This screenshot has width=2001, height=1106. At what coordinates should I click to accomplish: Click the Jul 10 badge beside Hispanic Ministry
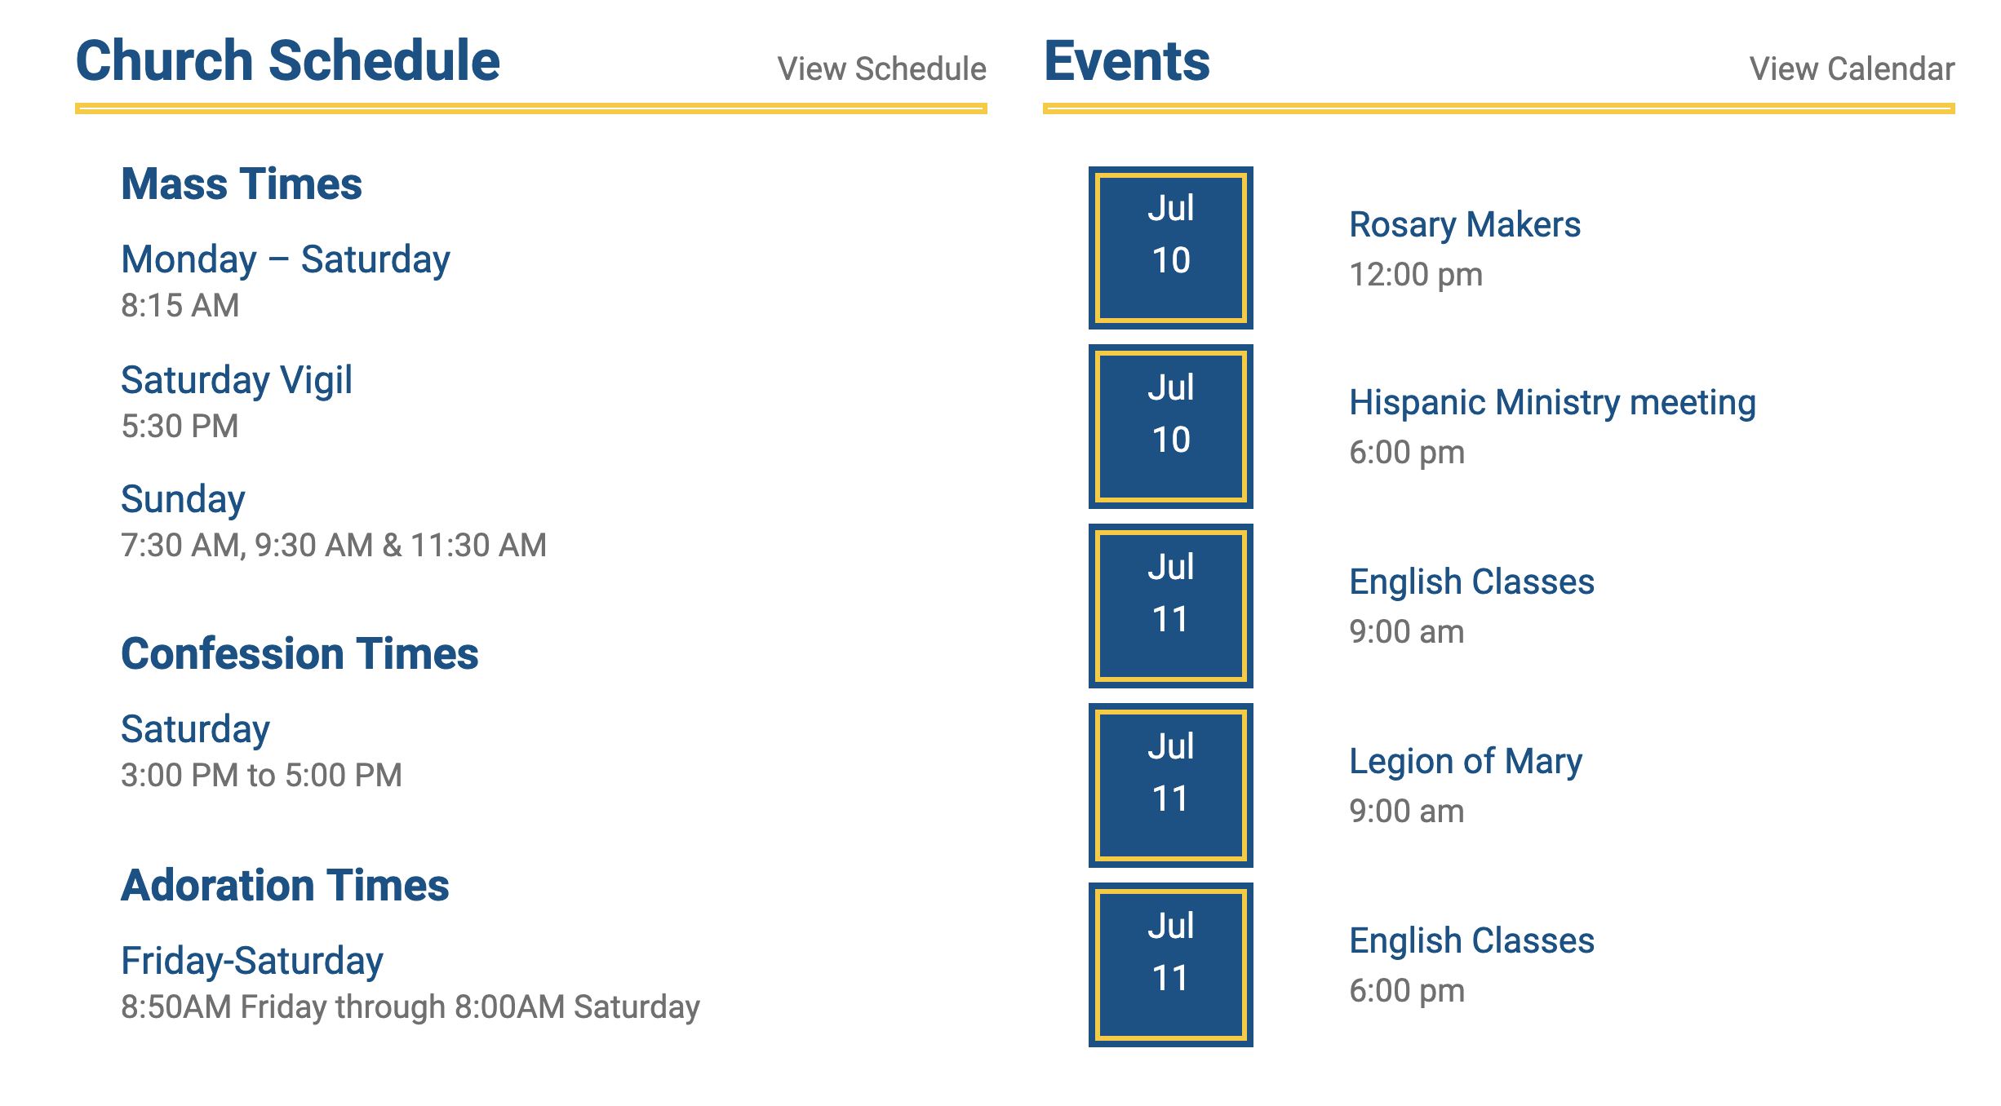(x=1170, y=427)
